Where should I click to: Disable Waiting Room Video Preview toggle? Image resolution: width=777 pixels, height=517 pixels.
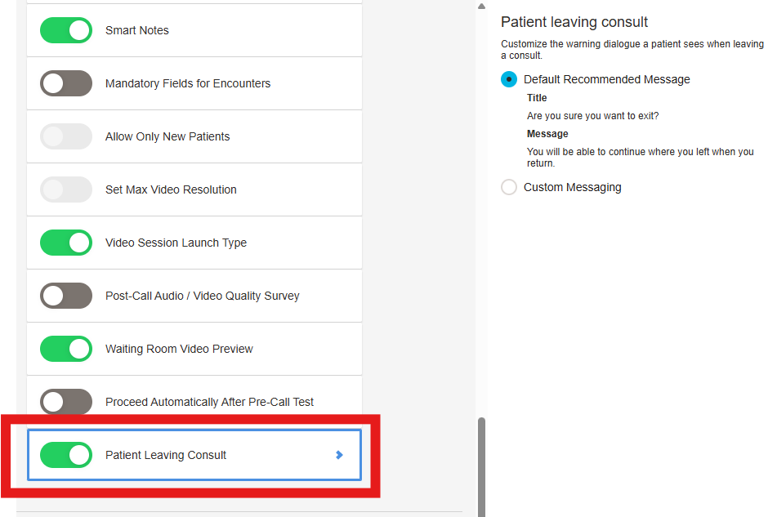pyautogui.click(x=66, y=349)
